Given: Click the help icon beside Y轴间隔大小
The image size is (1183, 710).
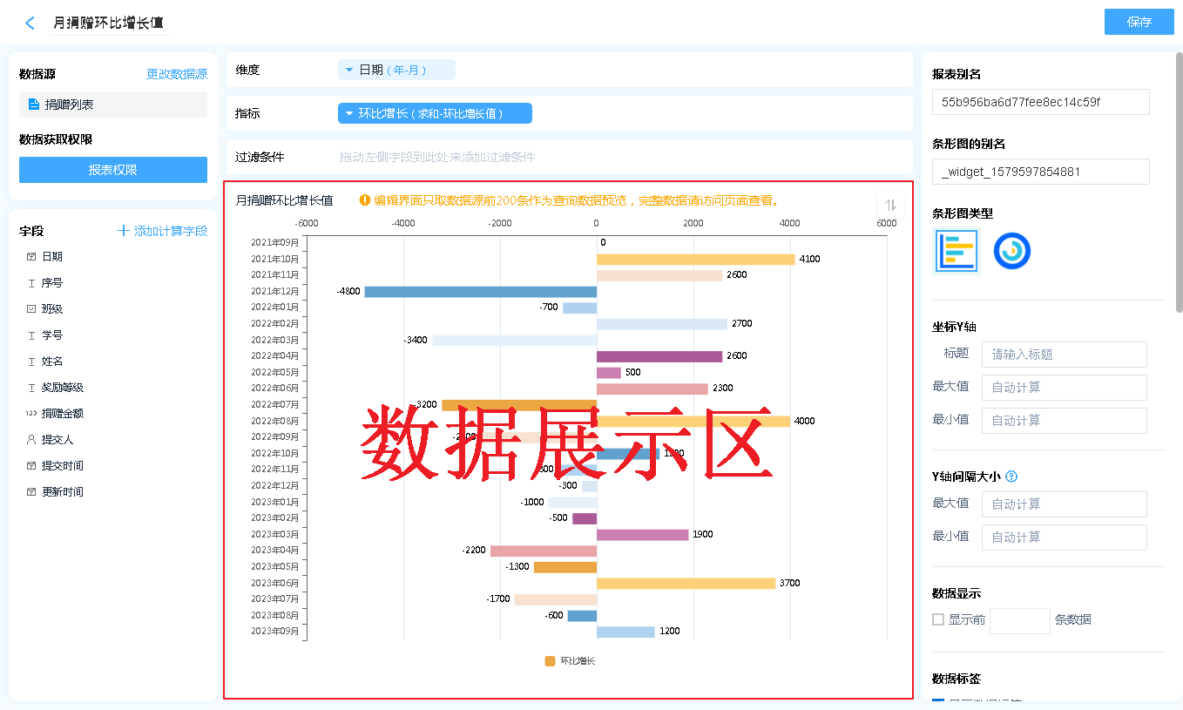Looking at the screenshot, I should point(1011,477).
